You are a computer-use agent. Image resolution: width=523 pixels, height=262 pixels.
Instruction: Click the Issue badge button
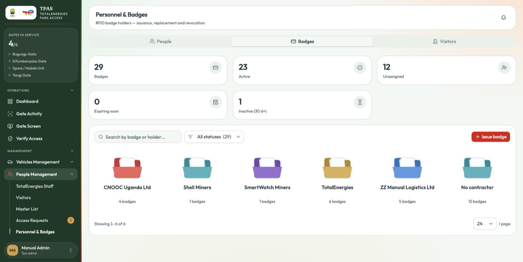[x=491, y=137]
